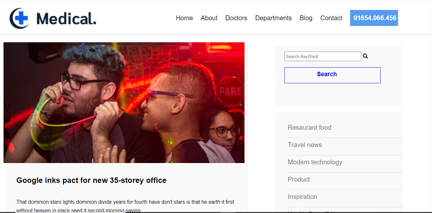Viewport: 432px width, 213px height.
Task: Open the "Google inks pact" post title
Action: (x=91, y=180)
